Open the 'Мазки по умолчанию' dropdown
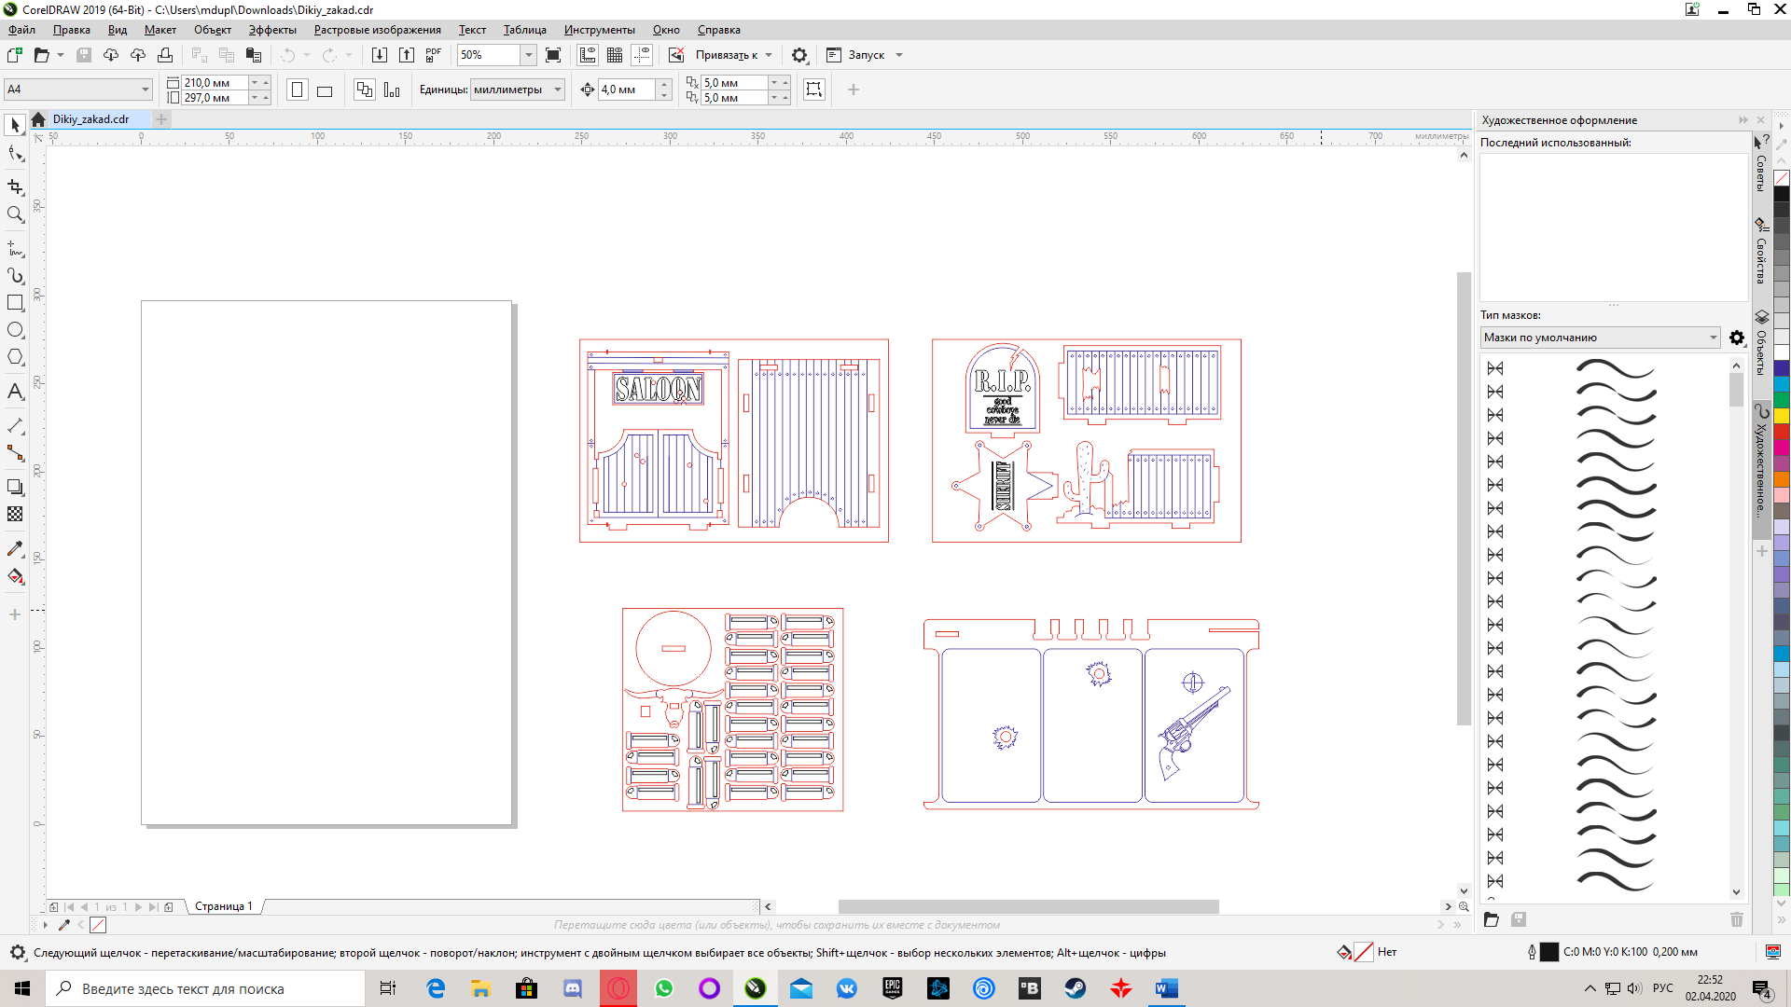 point(1713,338)
